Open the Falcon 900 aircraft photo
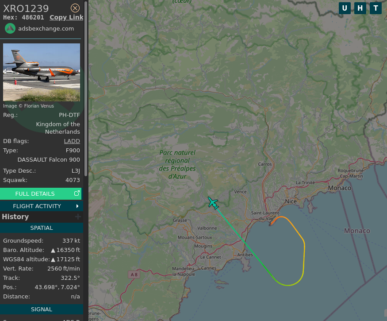This screenshot has width=387, height=321. coord(42,73)
